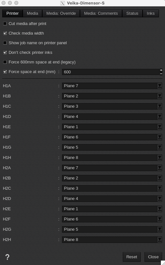Open the Inks tab

pos(151,13)
